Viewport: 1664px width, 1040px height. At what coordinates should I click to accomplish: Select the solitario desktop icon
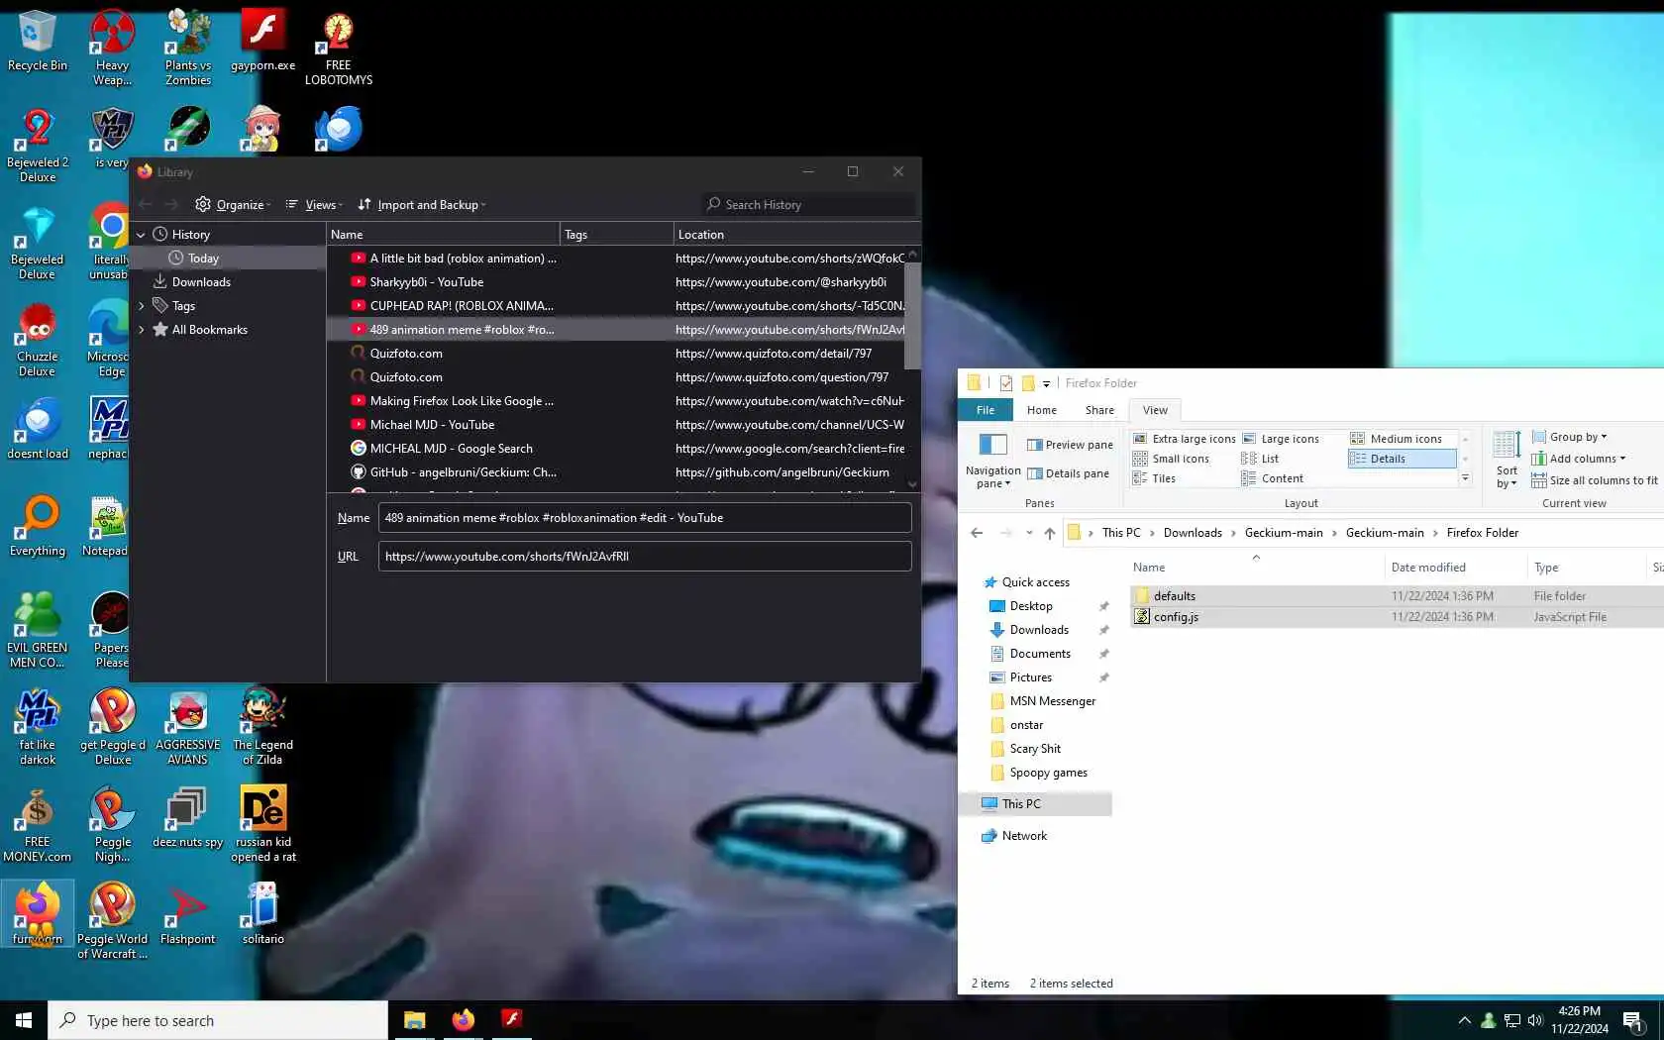pos(263,914)
